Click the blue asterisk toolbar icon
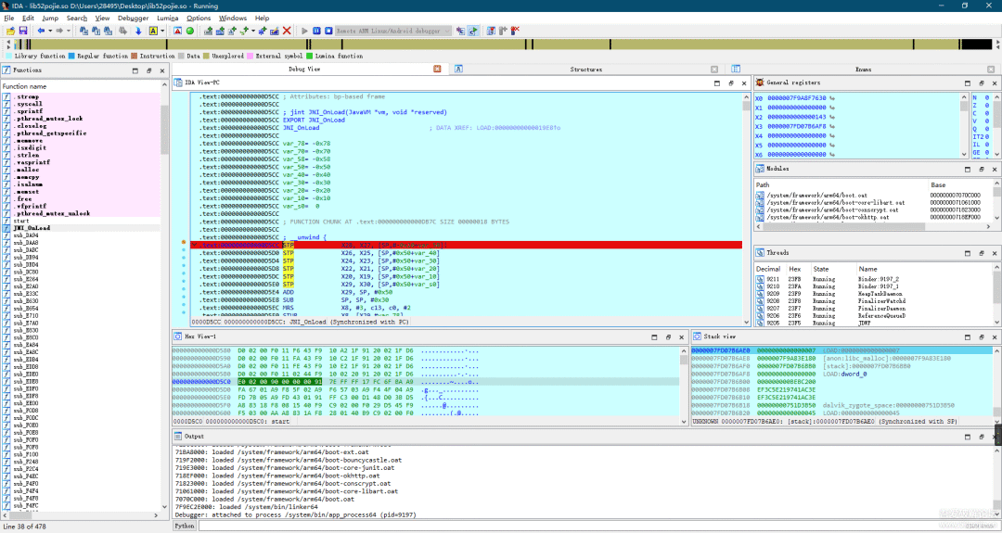The height and width of the screenshot is (533, 1002). coord(263,31)
